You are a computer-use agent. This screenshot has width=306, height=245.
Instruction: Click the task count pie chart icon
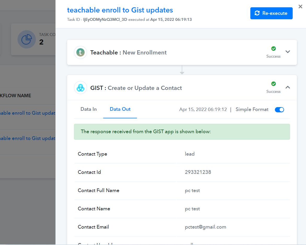pos(27,39)
